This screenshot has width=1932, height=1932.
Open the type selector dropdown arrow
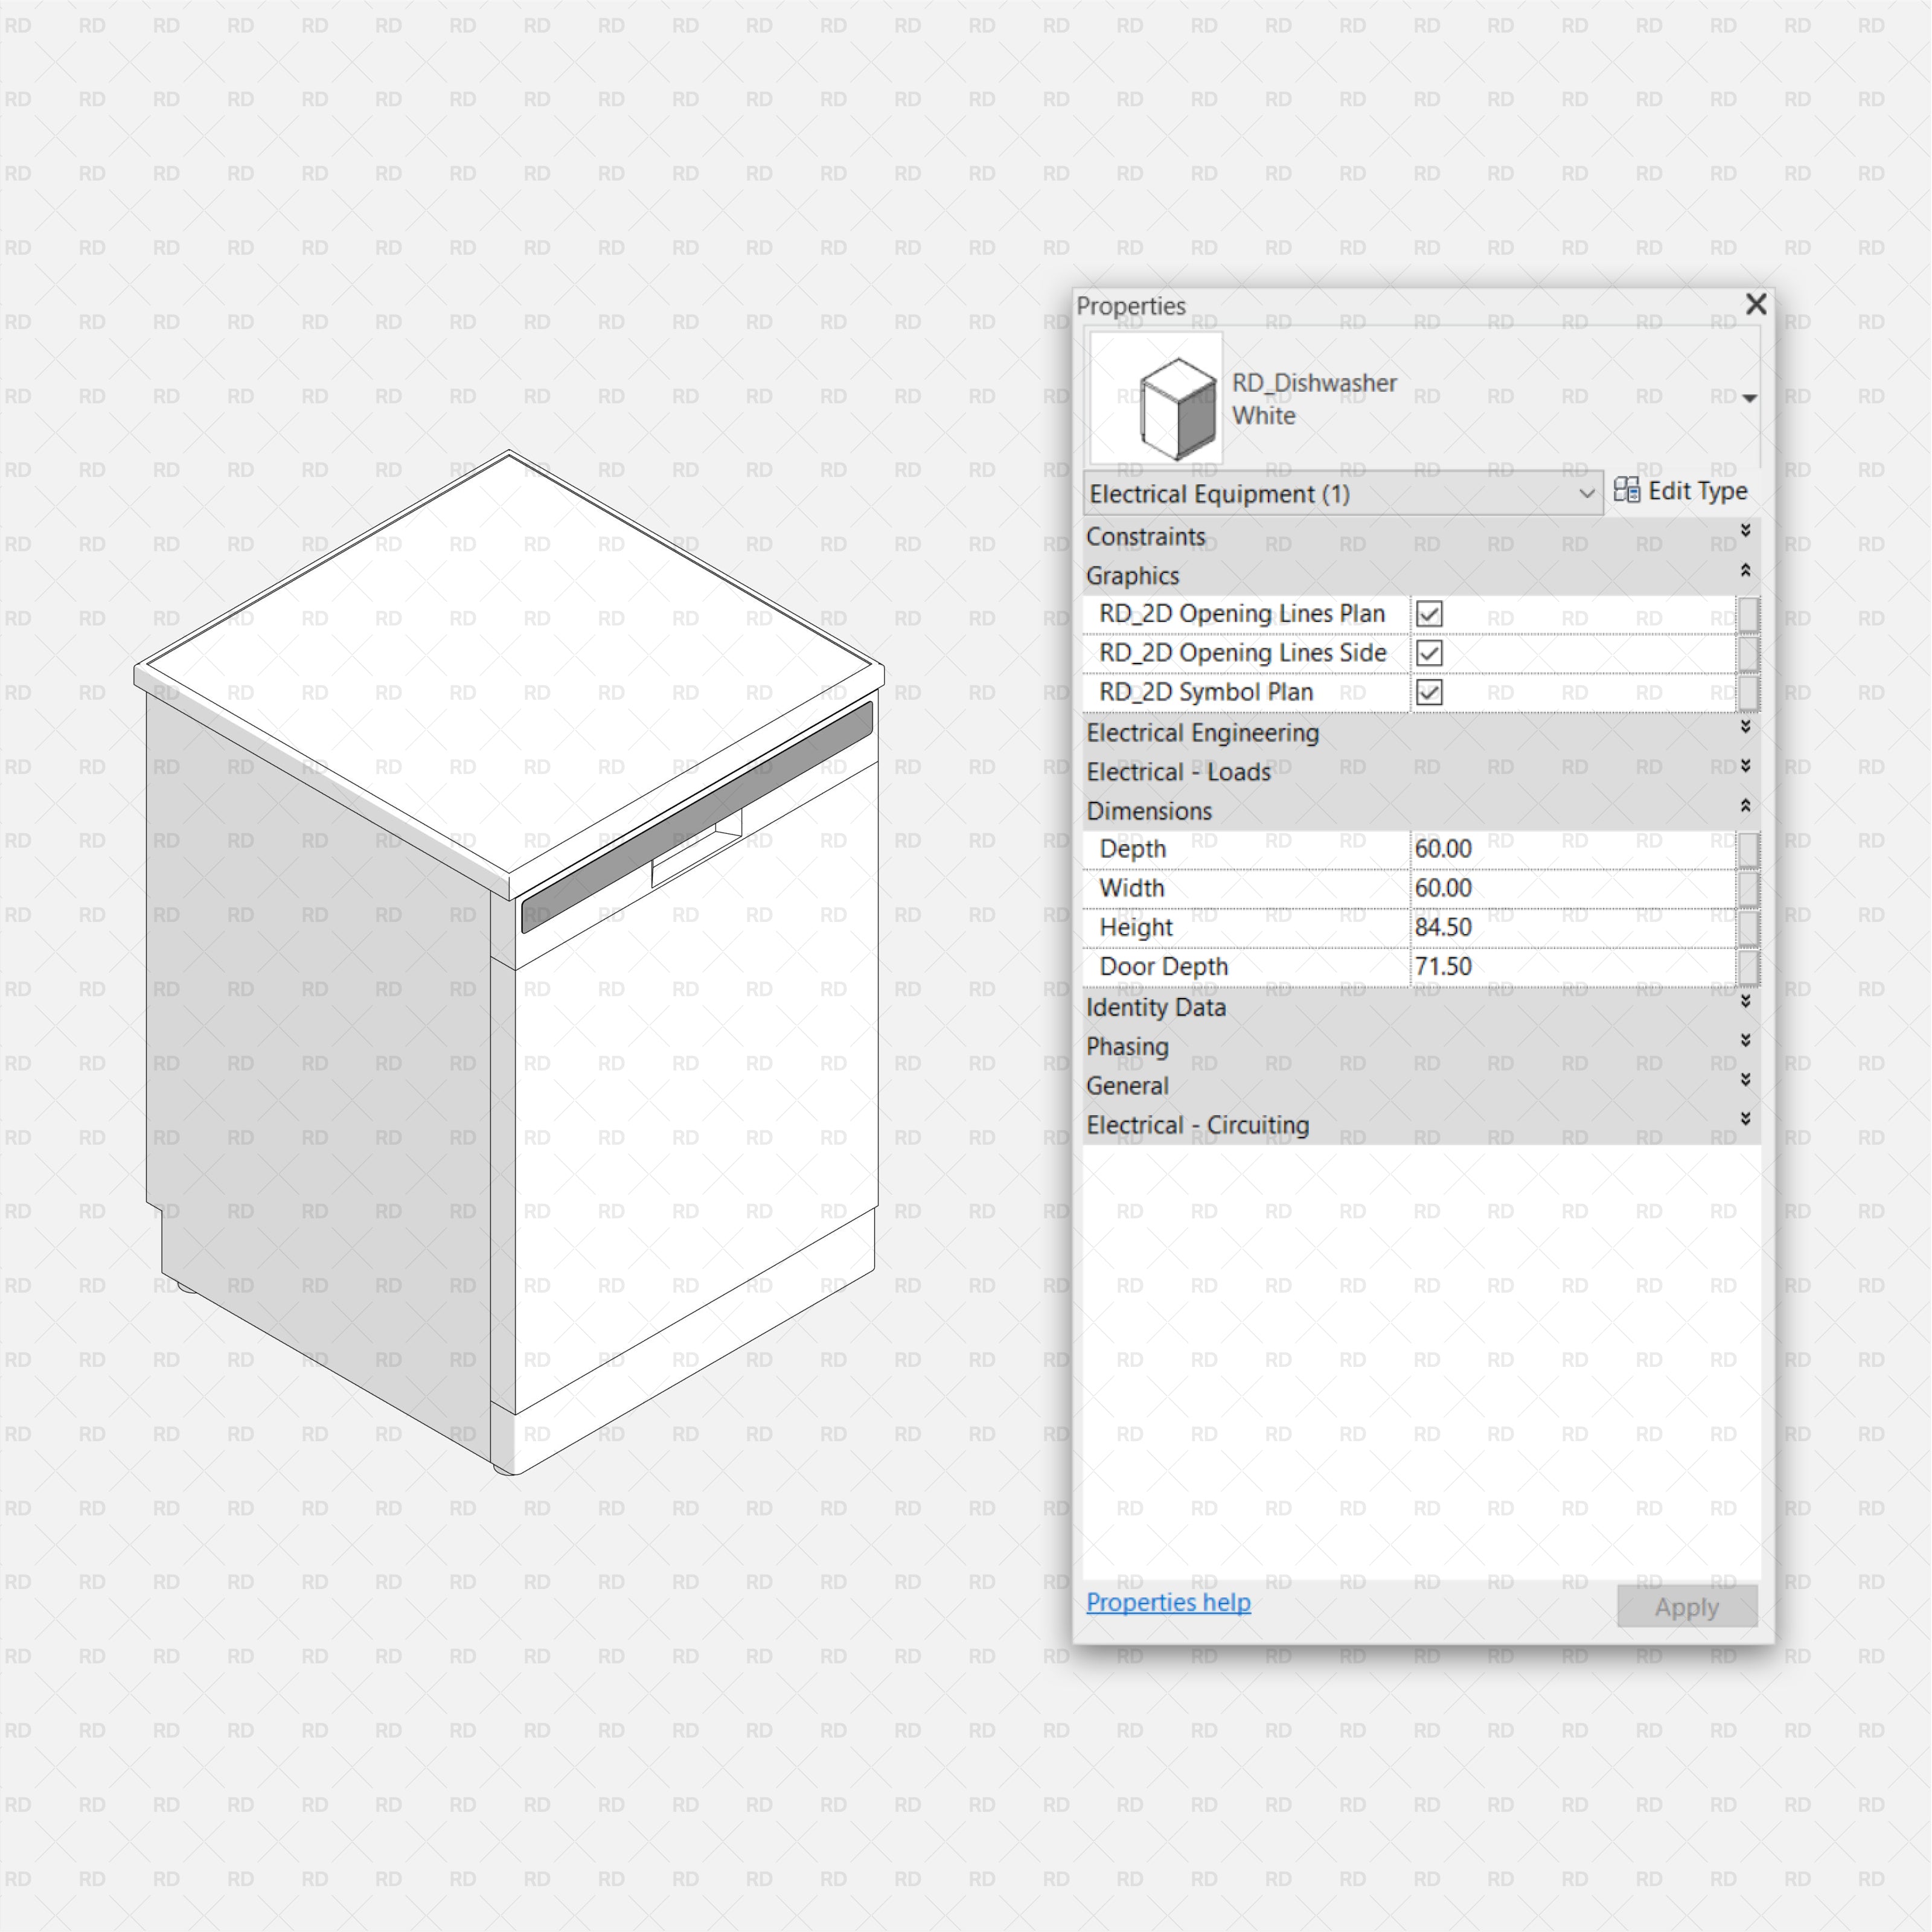pos(1749,397)
